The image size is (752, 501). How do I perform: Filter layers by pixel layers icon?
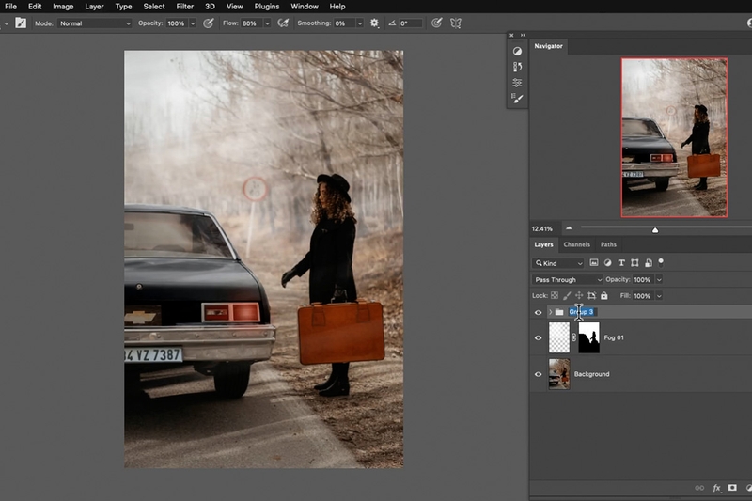click(594, 263)
